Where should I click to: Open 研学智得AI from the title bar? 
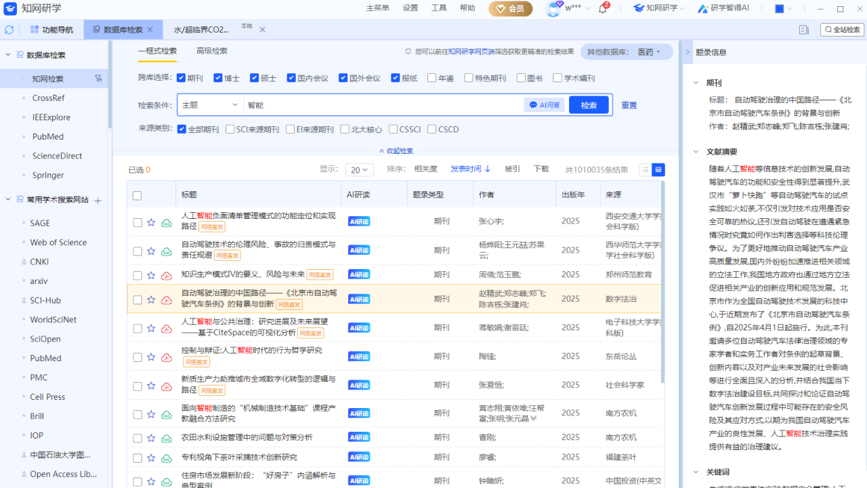(723, 9)
